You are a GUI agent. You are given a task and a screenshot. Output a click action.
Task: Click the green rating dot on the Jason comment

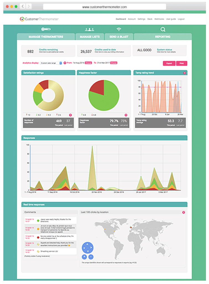pos(38,221)
